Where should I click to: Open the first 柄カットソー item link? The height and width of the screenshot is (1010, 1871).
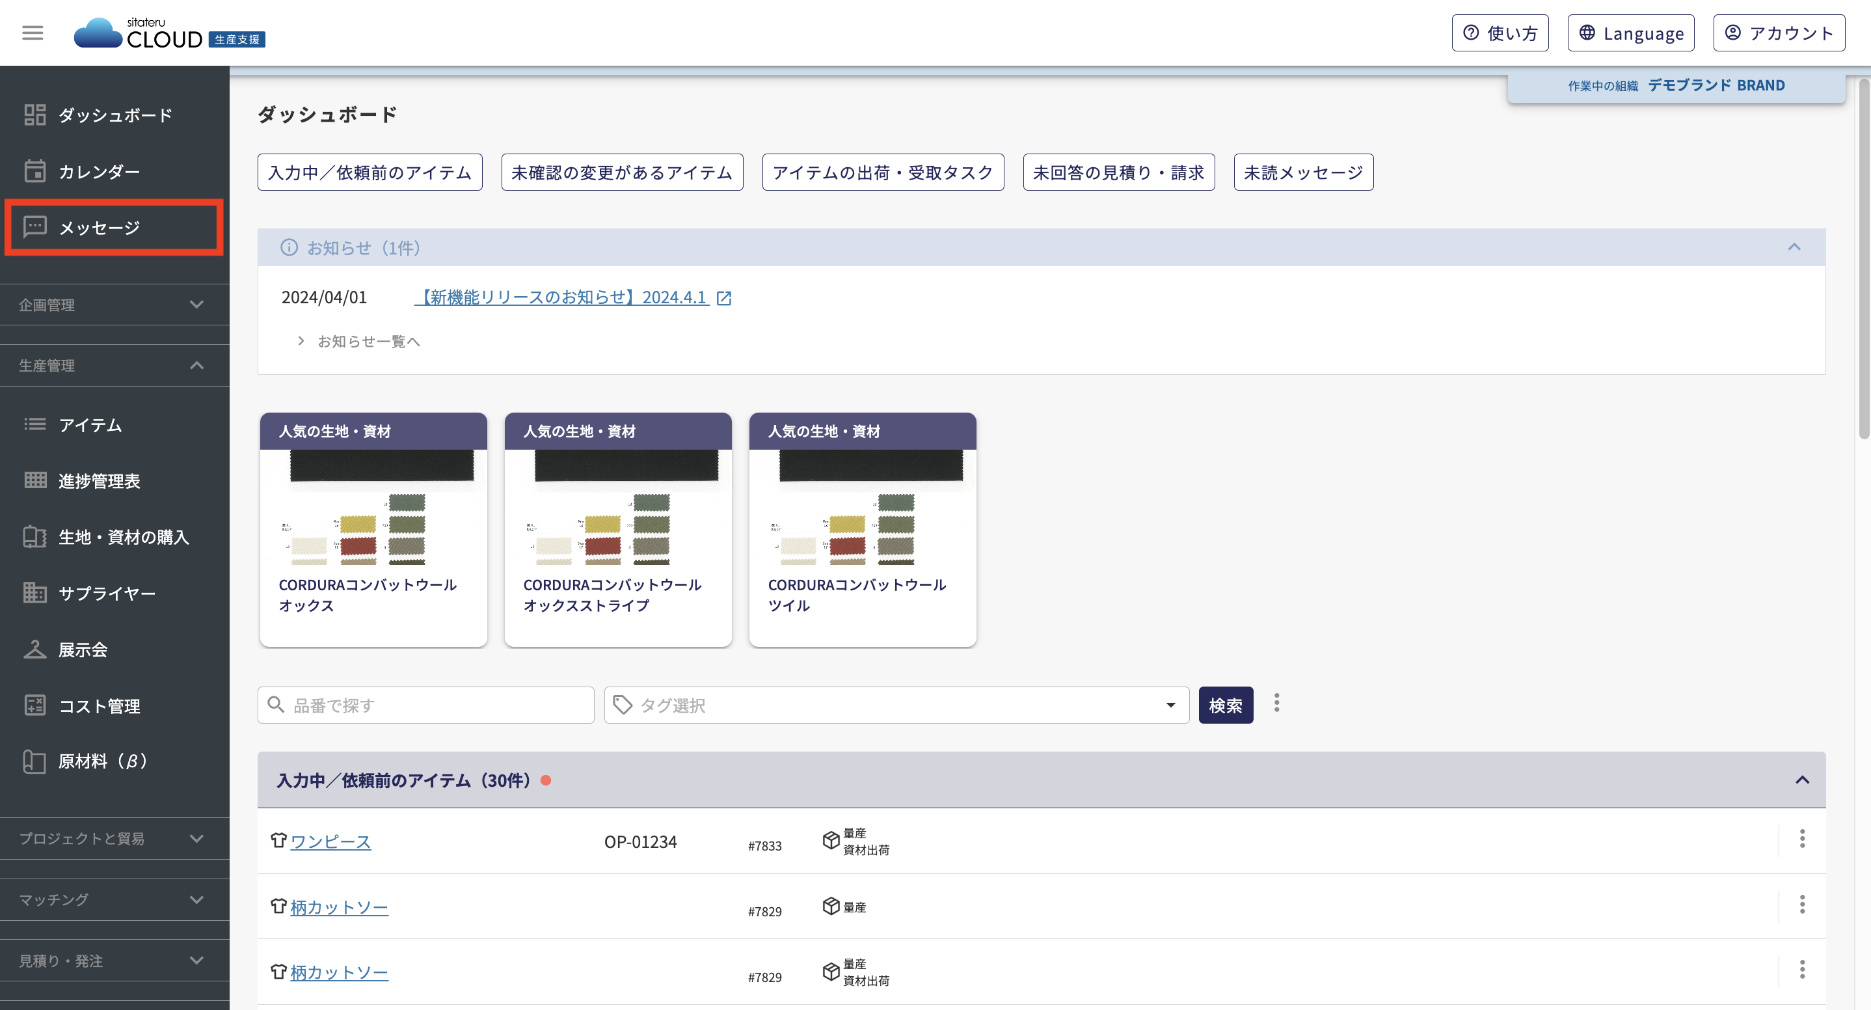(339, 907)
